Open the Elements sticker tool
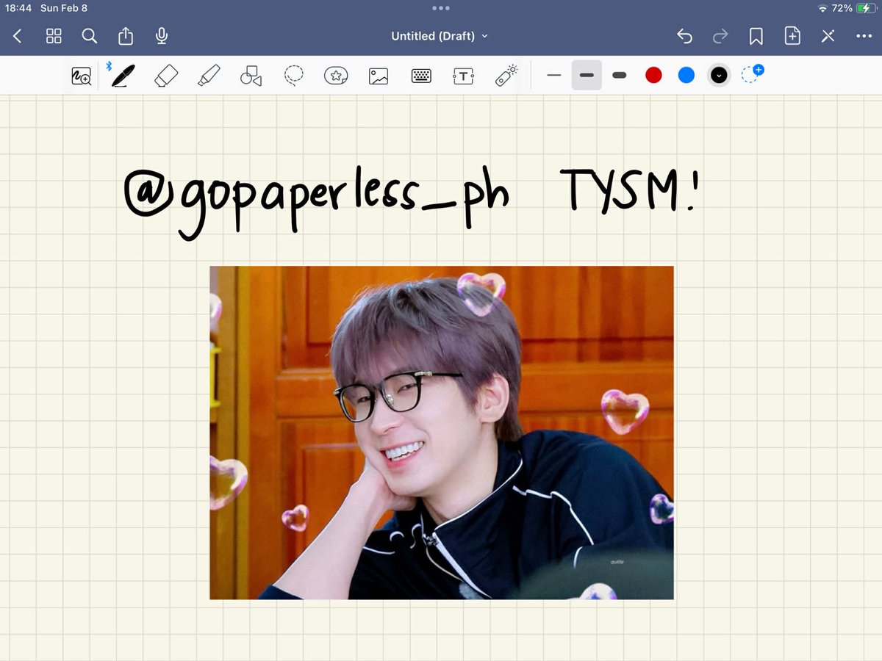Viewport: 882px width, 661px height. [336, 76]
